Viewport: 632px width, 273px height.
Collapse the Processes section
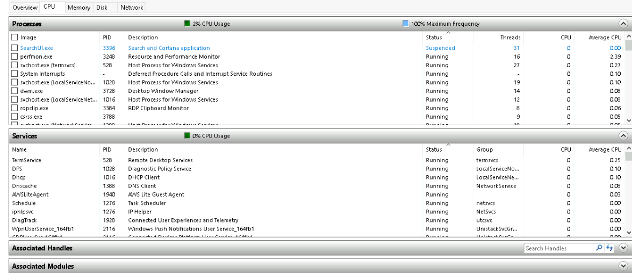623,24
